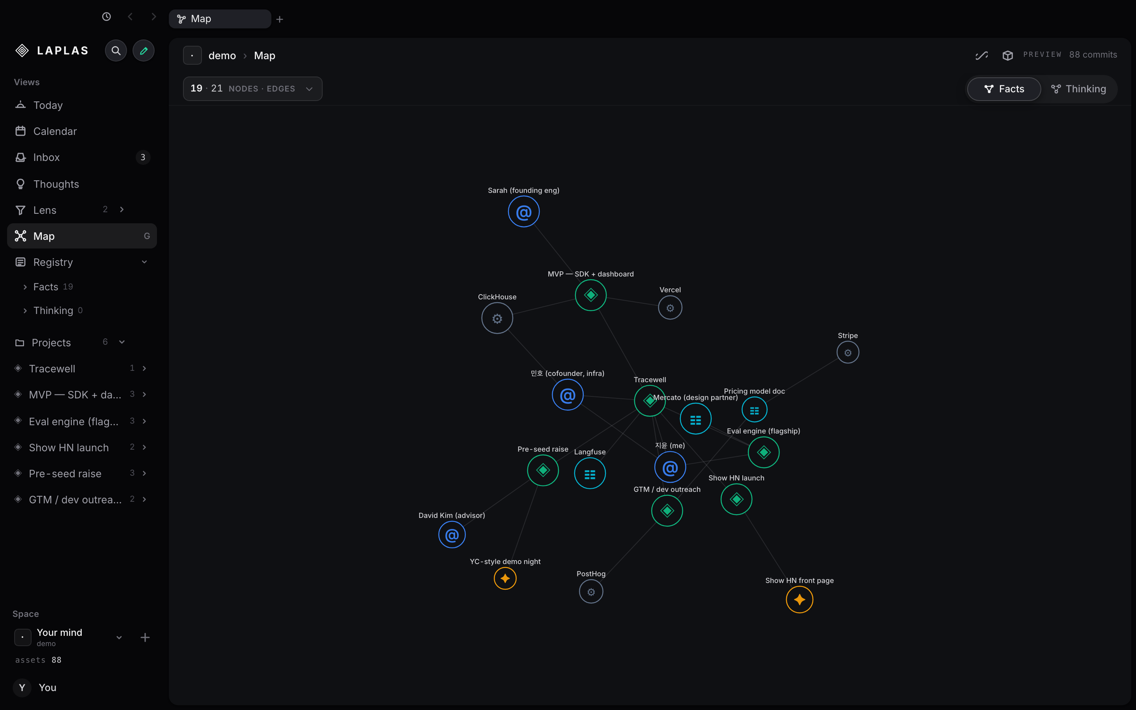Screen dimensions: 1136x710
Task: Click the LAPLAS logo
Action: 52,50
